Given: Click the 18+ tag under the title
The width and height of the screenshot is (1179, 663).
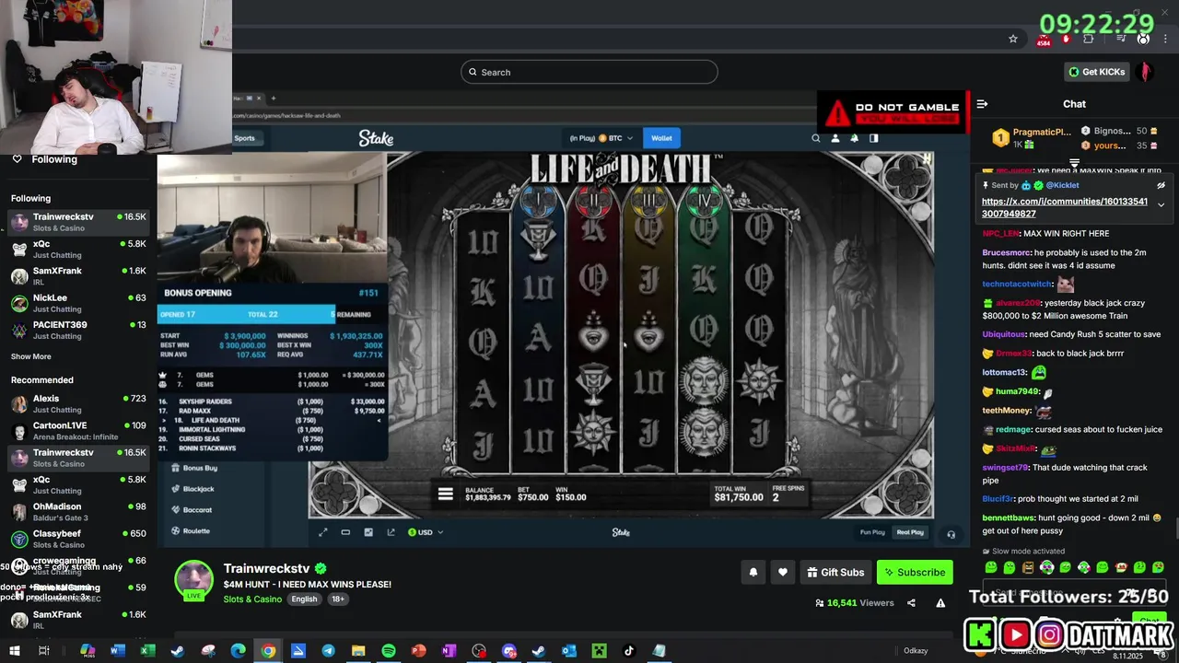Looking at the screenshot, I should click(x=337, y=599).
